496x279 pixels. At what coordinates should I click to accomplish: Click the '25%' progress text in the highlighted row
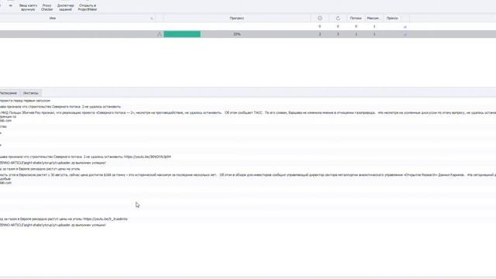[237, 34]
